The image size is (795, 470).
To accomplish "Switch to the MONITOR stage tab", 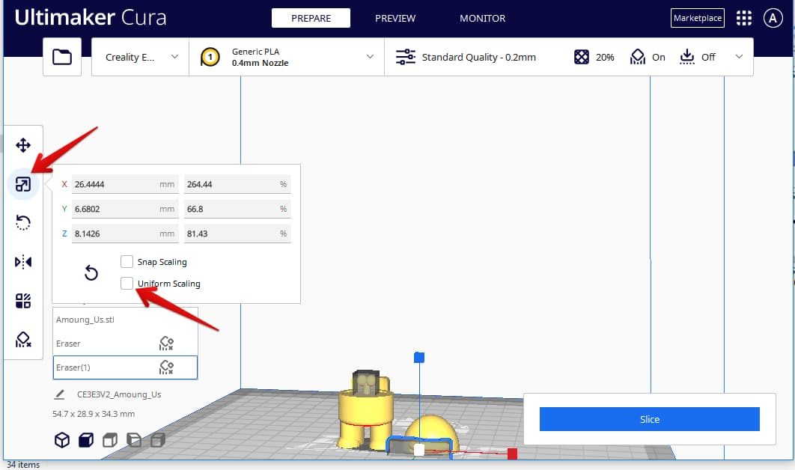I will [482, 18].
